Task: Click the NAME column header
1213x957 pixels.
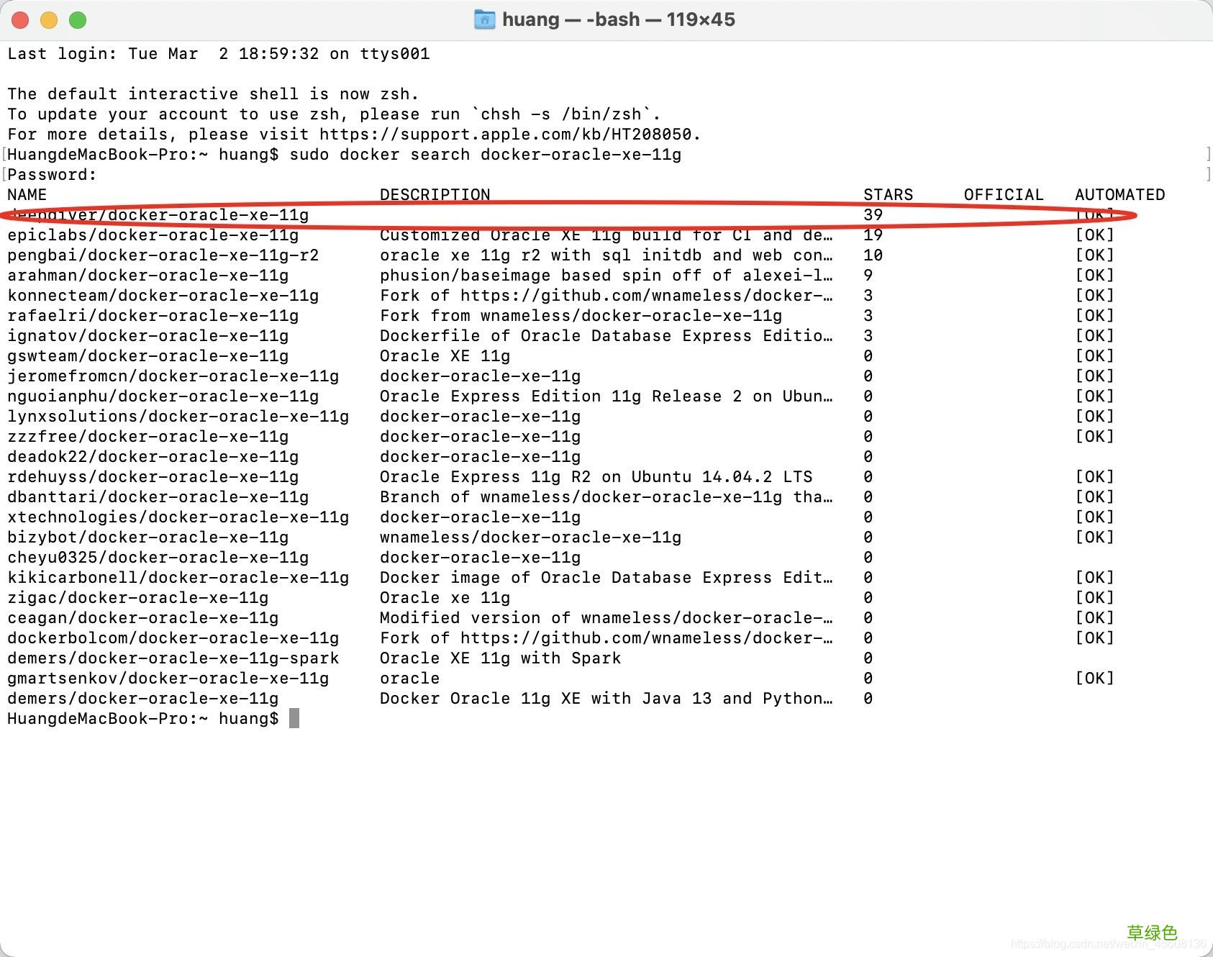Action: [27, 195]
